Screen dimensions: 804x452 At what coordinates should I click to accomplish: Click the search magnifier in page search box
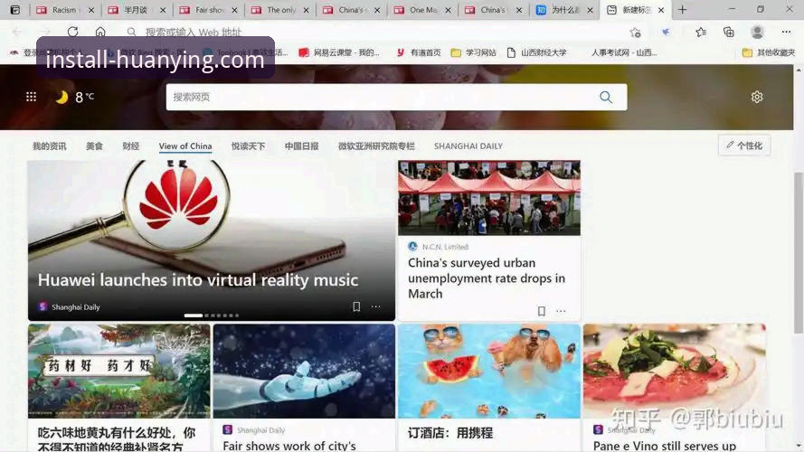pos(606,97)
